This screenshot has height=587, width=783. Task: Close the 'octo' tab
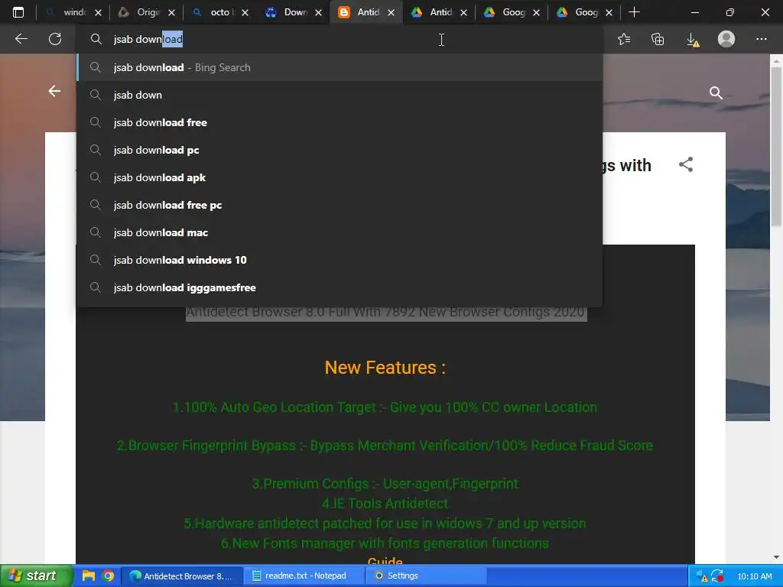click(x=245, y=13)
